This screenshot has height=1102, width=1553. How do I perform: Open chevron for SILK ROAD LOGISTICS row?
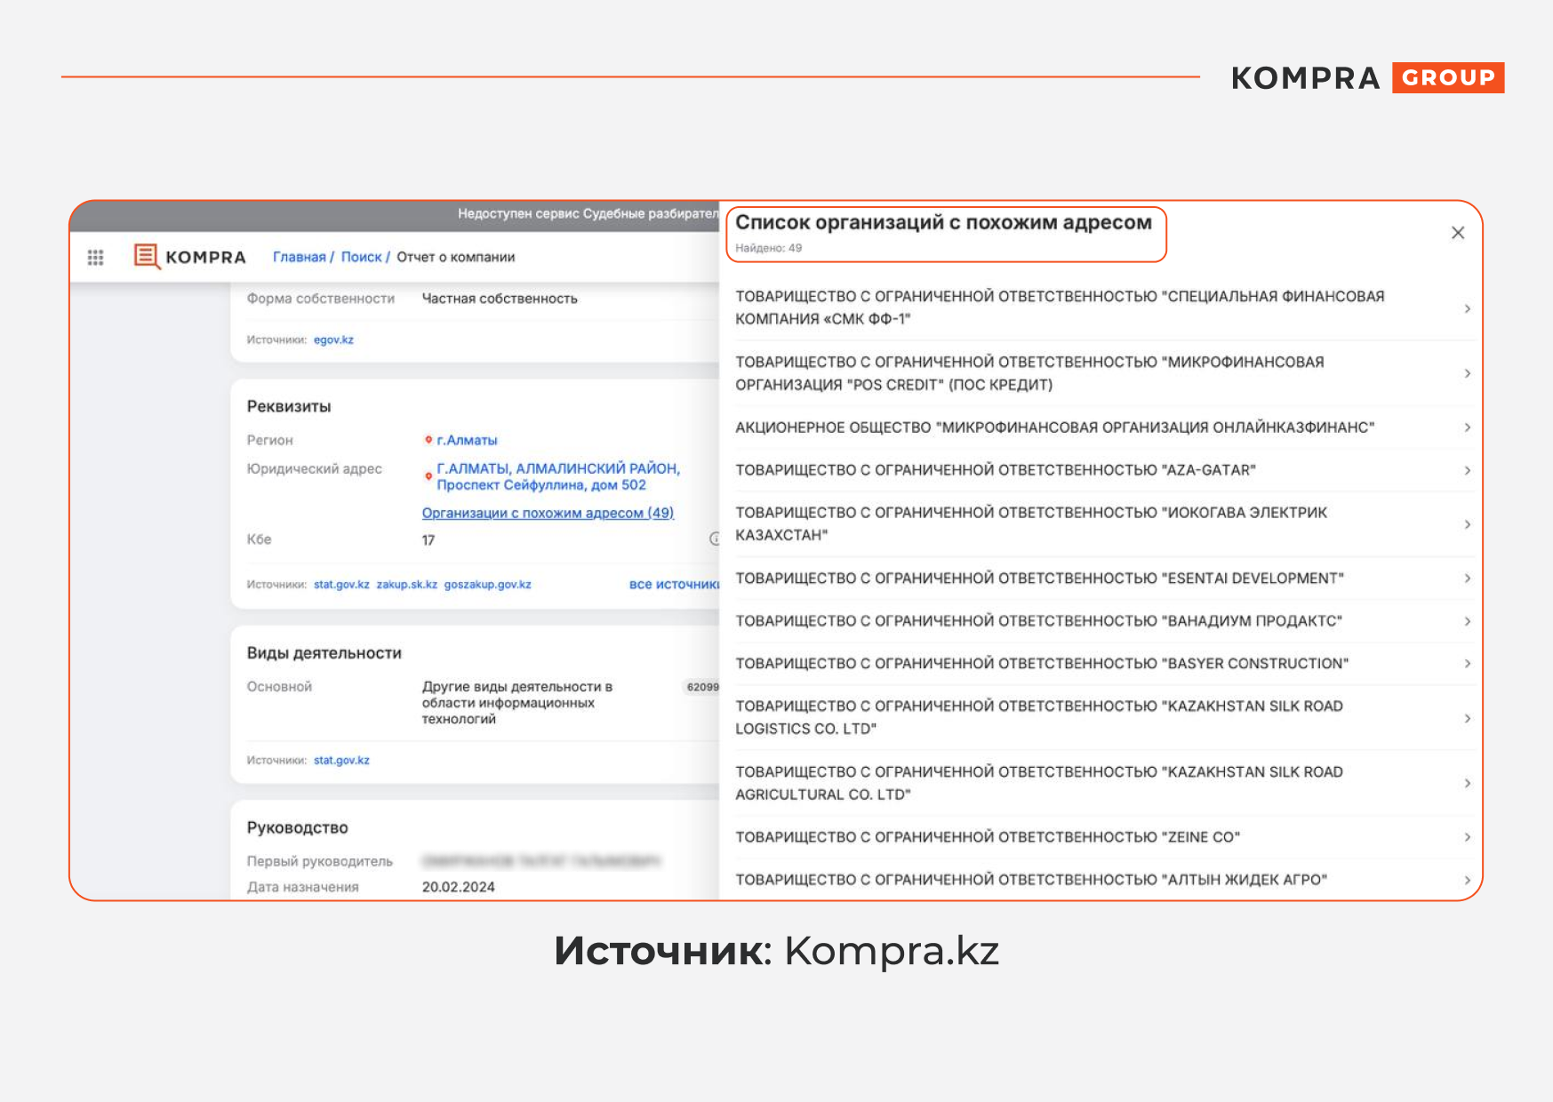(x=1467, y=718)
